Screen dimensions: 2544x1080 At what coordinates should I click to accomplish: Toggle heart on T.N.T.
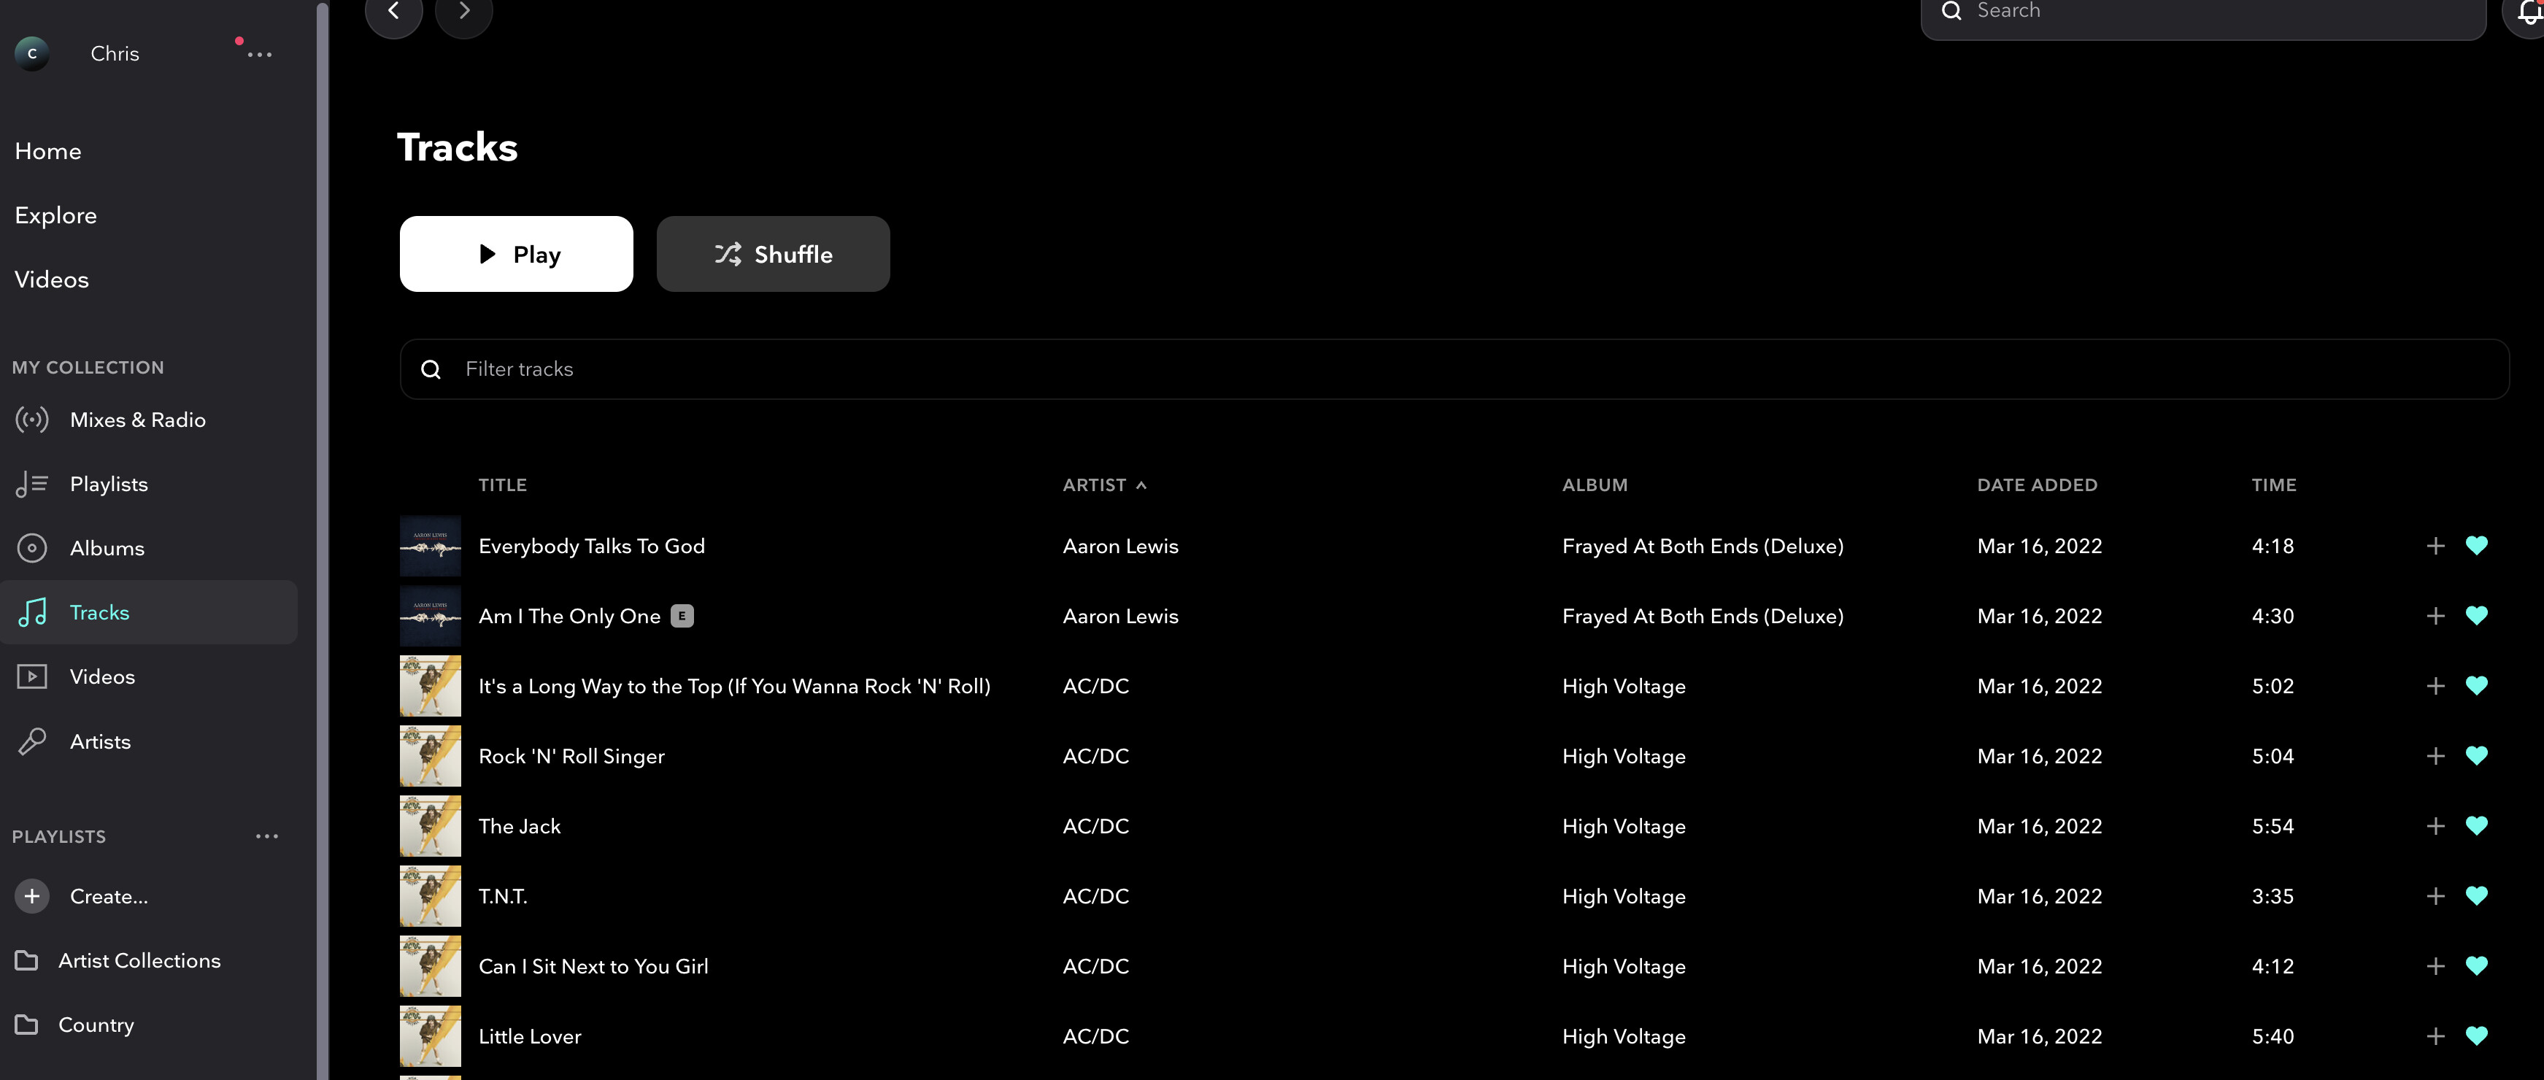2476,895
